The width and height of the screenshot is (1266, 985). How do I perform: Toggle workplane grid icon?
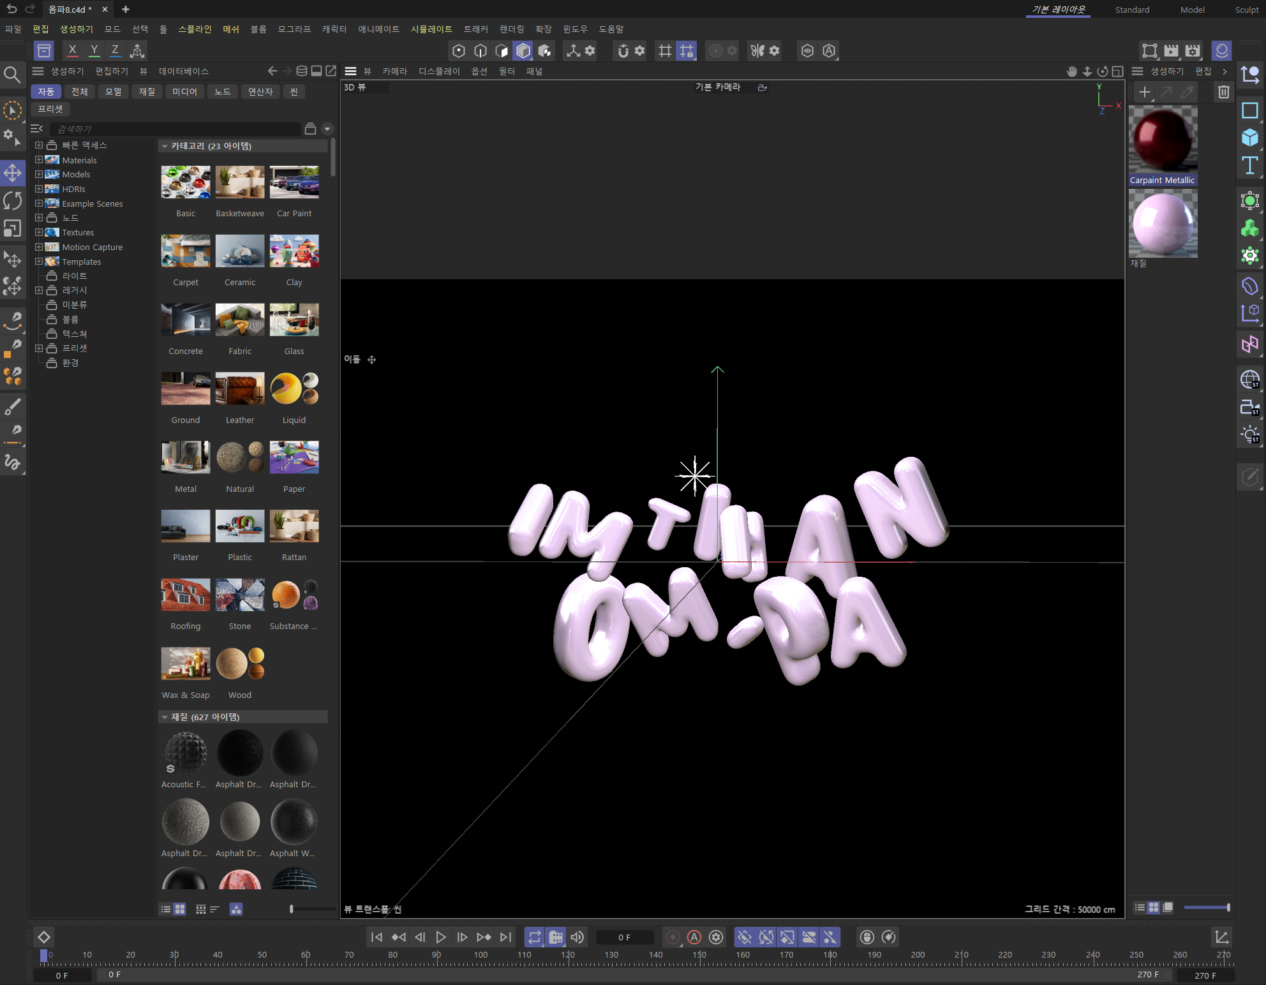665,51
